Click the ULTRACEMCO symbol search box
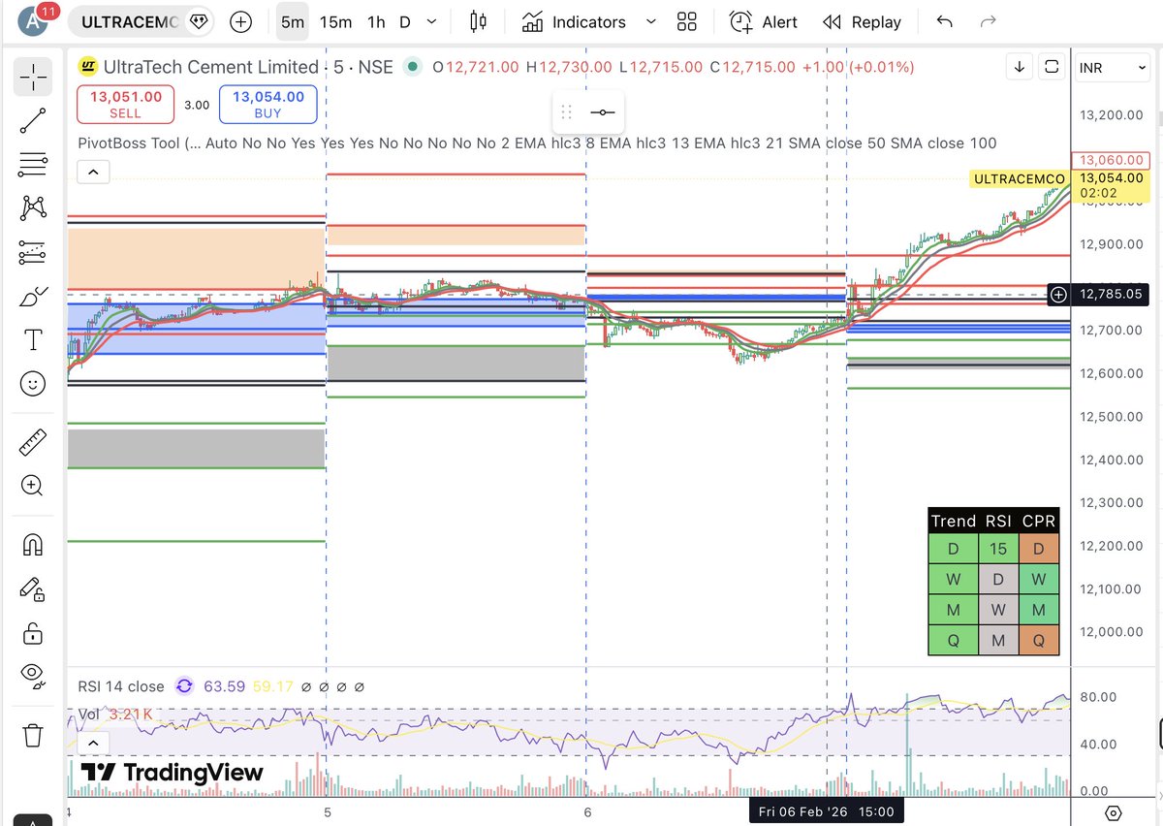 coord(142,21)
